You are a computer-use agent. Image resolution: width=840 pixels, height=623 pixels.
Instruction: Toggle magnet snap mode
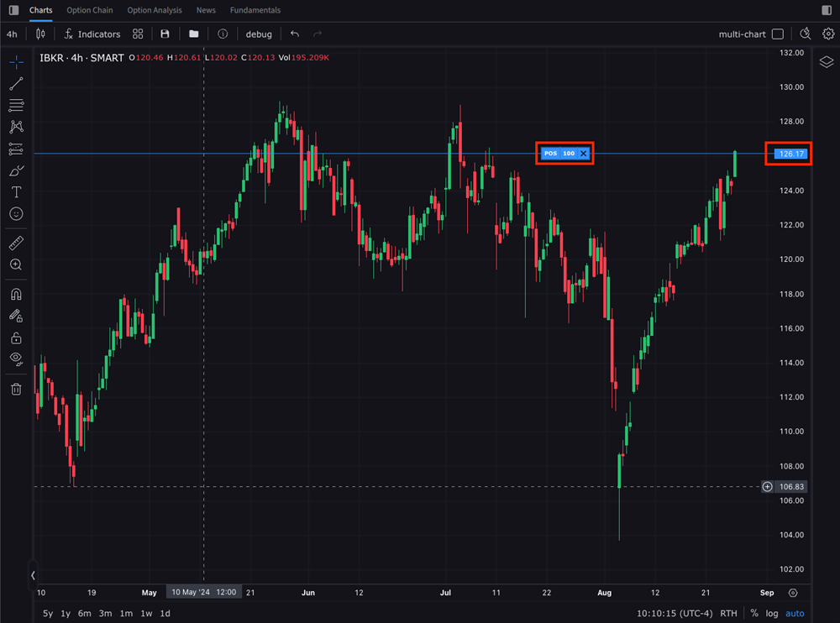click(x=16, y=294)
